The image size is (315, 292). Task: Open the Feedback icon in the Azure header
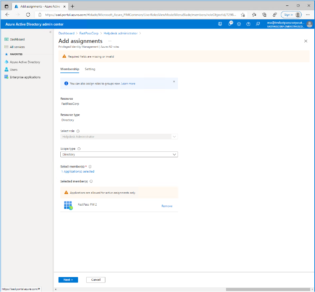[258, 24]
